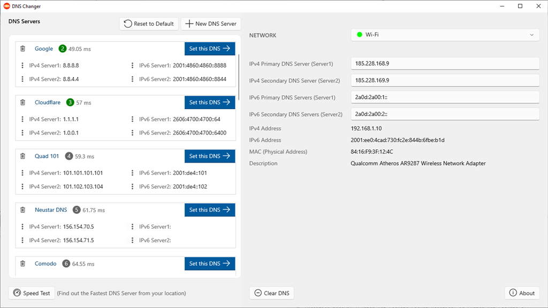Click the Qualcomm Atheros AR9287 adapter description
548x308 pixels.
tap(418, 164)
